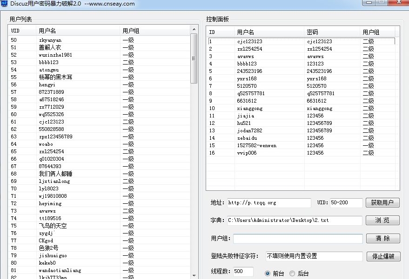This screenshot has height=279, width=409.
Task: Select the jishuaiguo row in the user list
Action: [99, 255]
